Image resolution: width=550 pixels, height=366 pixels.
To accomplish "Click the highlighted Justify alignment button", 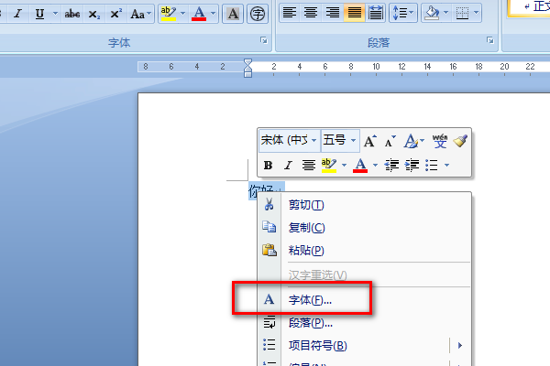I will pyautogui.click(x=354, y=13).
